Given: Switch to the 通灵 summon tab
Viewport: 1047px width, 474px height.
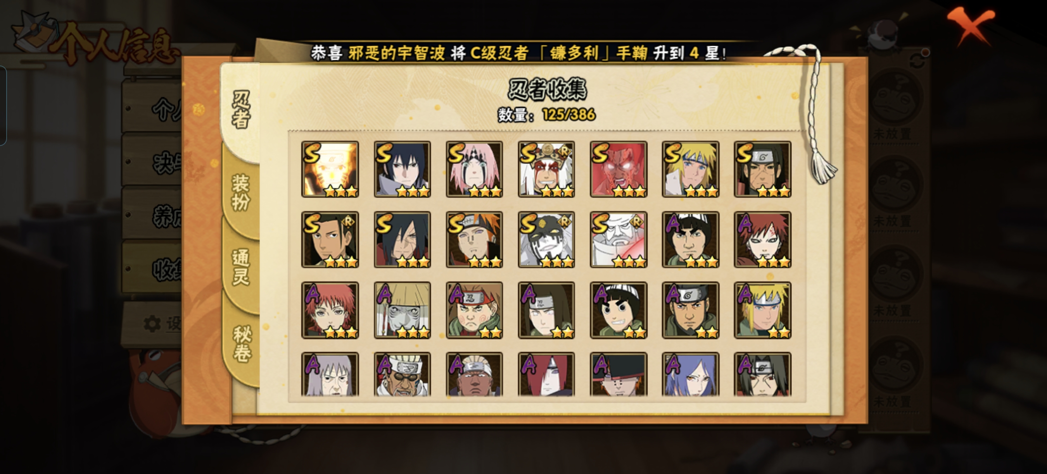Looking at the screenshot, I should pyautogui.click(x=240, y=268).
